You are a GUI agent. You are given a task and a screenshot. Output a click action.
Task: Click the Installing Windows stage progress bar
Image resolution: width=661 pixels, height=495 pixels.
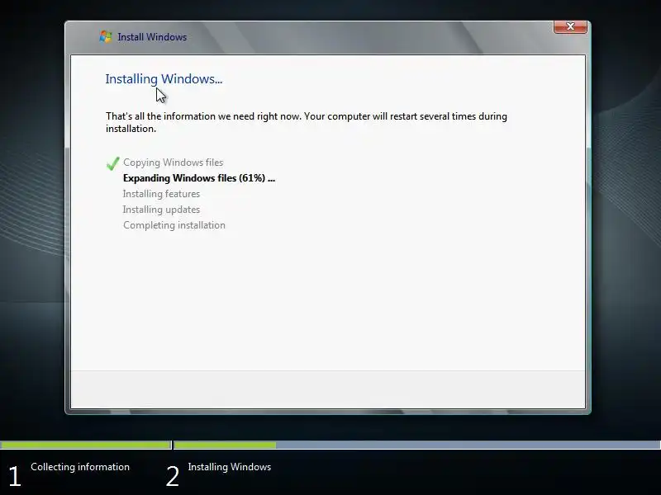click(417, 445)
